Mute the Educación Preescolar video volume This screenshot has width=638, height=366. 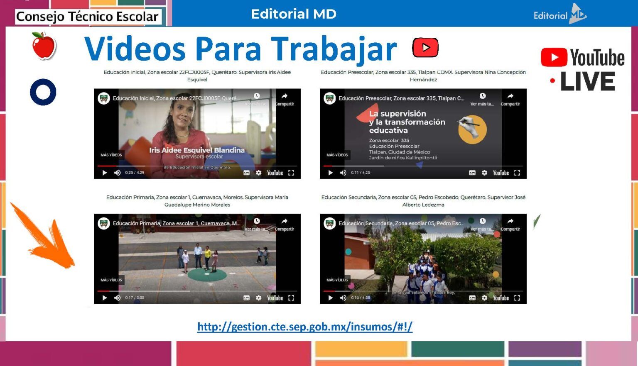coord(343,173)
